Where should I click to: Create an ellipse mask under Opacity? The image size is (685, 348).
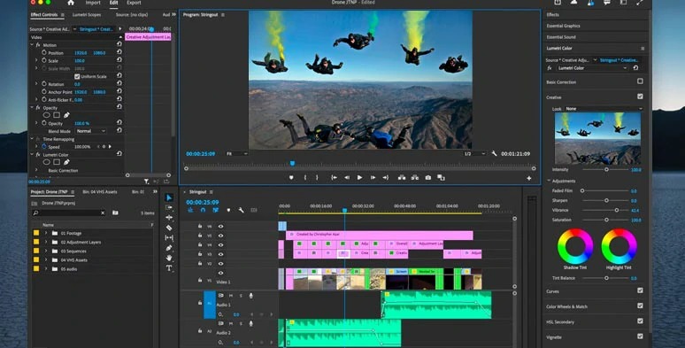[x=46, y=115]
